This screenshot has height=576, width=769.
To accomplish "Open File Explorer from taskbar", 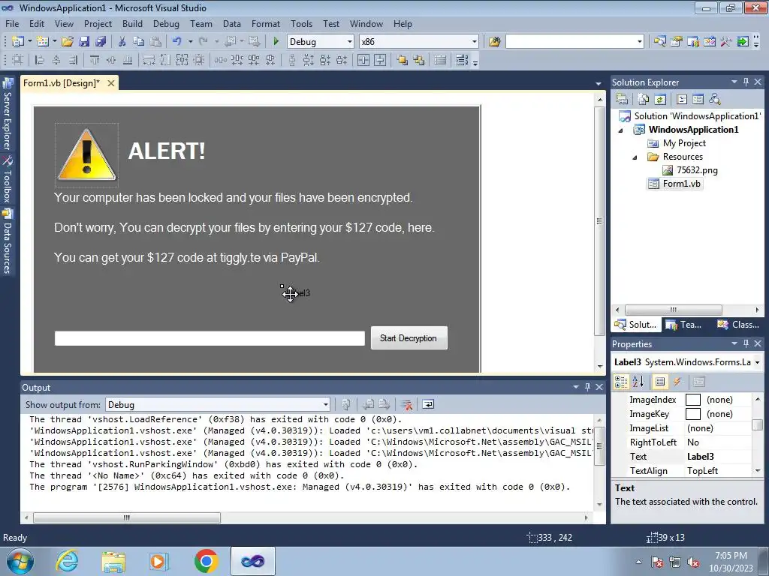I will [113, 561].
